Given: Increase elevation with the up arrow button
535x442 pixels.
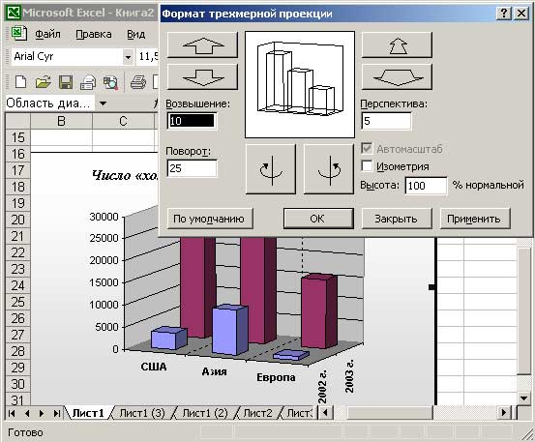Looking at the screenshot, I should coord(202,45).
